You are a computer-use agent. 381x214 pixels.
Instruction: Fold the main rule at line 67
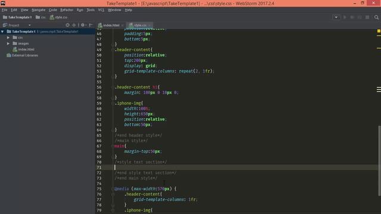[113, 146]
